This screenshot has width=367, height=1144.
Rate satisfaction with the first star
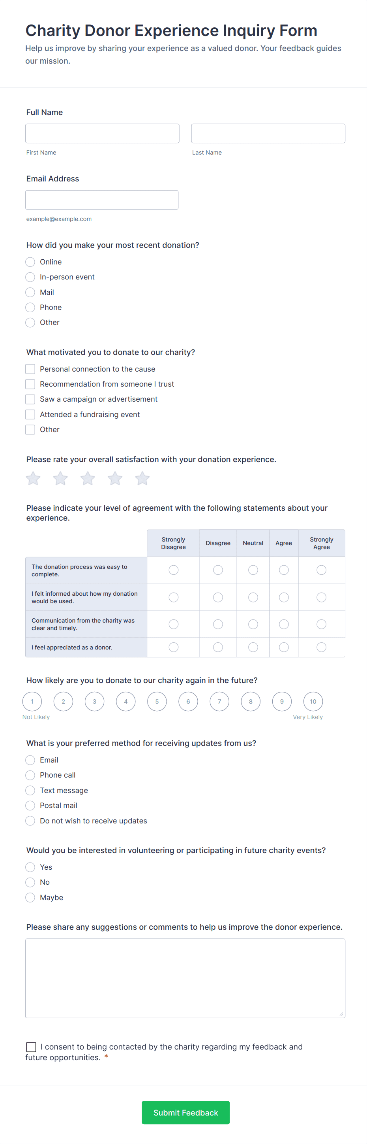(x=33, y=478)
